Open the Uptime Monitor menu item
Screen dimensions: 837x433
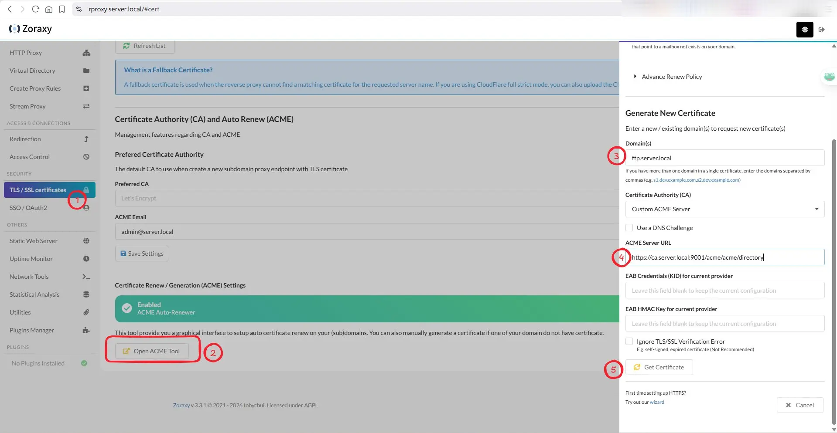pos(31,259)
